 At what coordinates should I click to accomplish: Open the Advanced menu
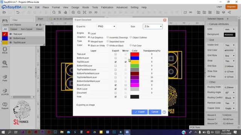(122, 7)
